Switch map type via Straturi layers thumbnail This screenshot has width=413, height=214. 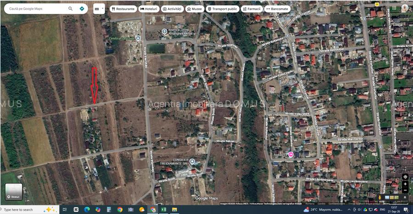tap(14, 192)
